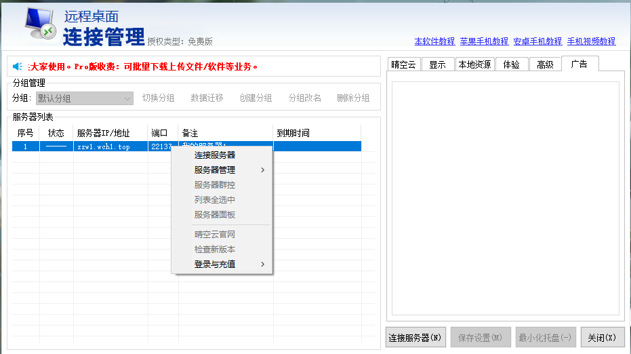
Task: Open the 苹果手机教程 link
Action: pos(484,41)
